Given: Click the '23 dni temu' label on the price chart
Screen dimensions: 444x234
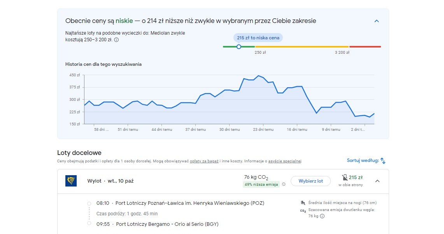Looking at the screenshot, I should click(264, 129).
